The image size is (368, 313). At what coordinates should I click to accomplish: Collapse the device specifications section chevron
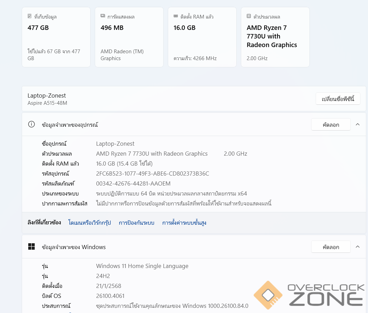point(358,124)
